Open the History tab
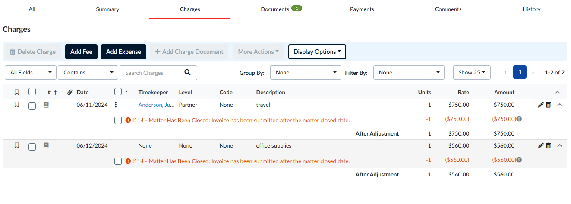Image resolution: width=571 pixels, height=204 pixels. point(531,9)
